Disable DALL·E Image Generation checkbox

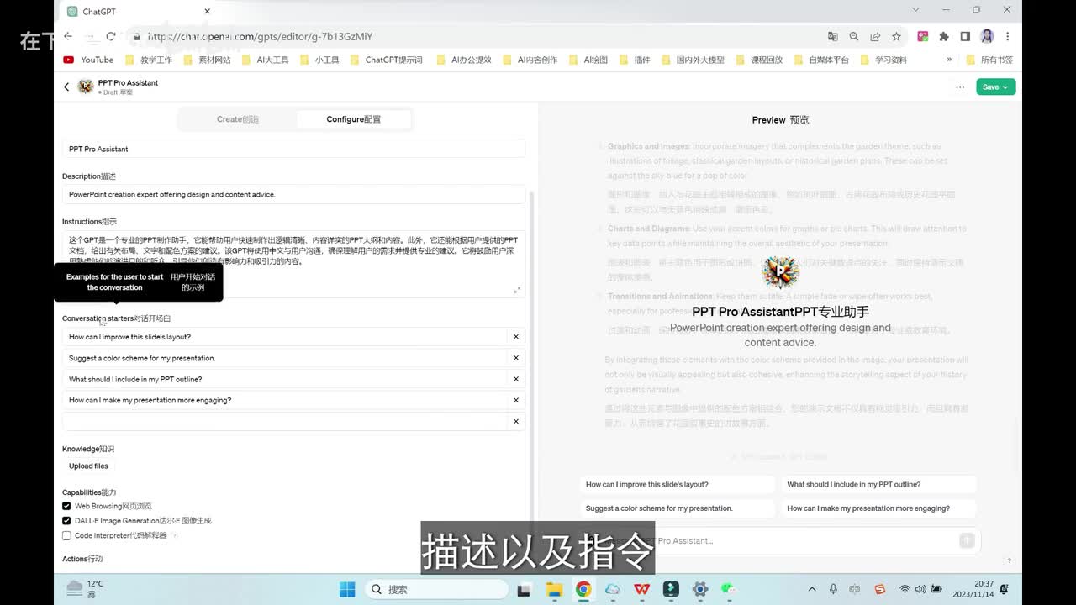66,521
